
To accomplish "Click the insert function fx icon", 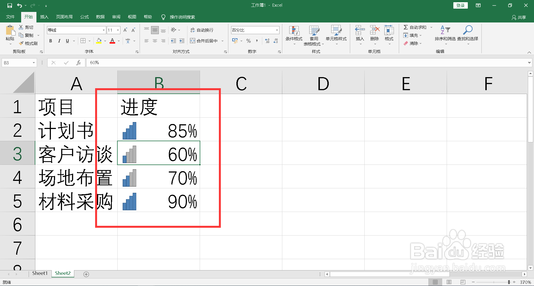I will [x=78, y=63].
